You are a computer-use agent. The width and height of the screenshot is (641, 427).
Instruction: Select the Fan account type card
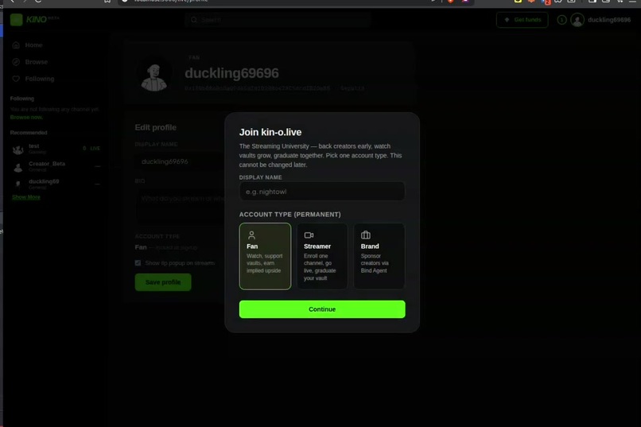pos(266,256)
